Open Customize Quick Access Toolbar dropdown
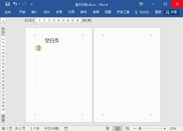 point(32,4)
